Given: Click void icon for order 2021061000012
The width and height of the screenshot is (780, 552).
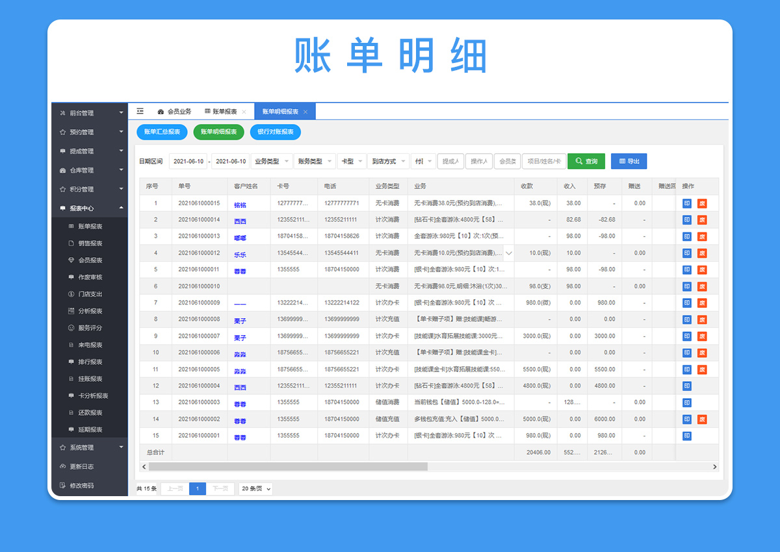Looking at the screenshot, I should [x=702, y=253].
